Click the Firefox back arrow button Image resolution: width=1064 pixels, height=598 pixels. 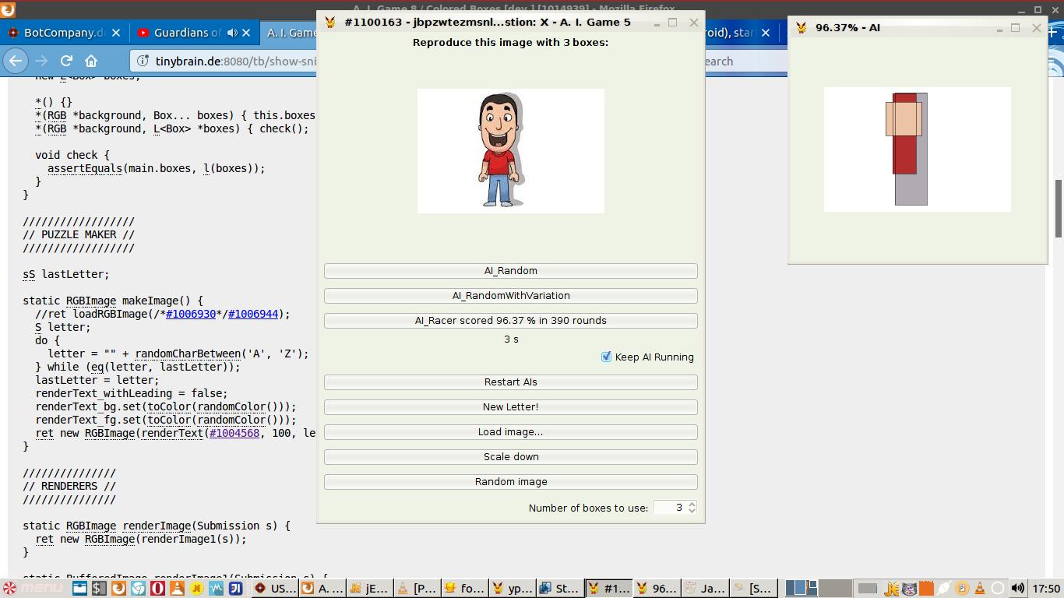pos(16,61)
